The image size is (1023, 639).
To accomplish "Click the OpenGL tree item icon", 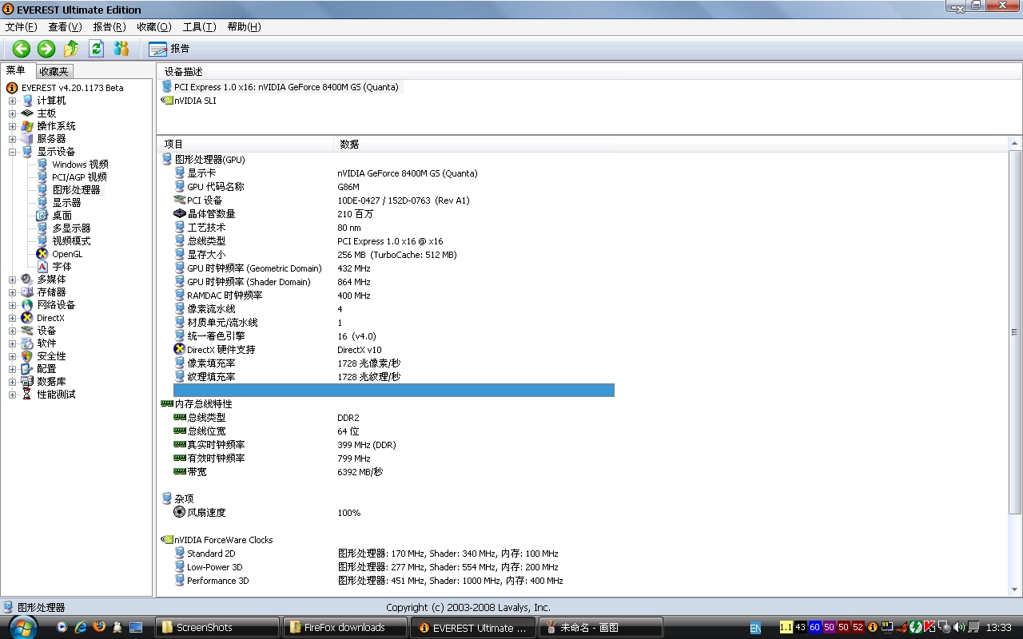I will (x=42, y=254).
